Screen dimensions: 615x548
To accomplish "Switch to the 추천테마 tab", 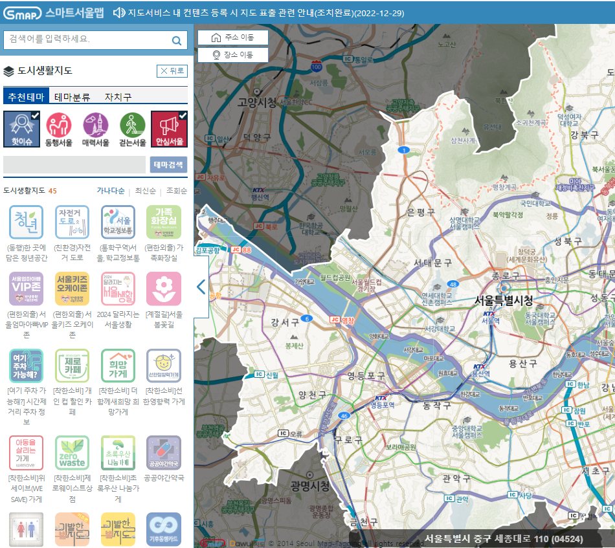I will pos(27,96).
